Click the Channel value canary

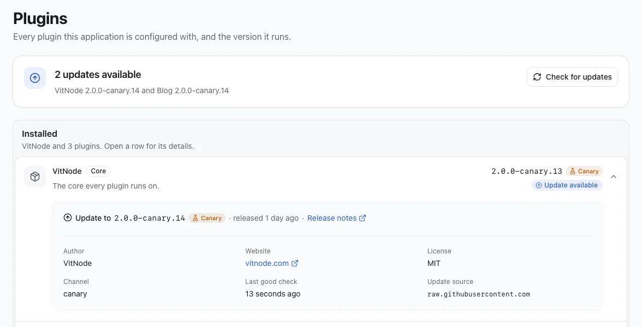tap(75, 294)
